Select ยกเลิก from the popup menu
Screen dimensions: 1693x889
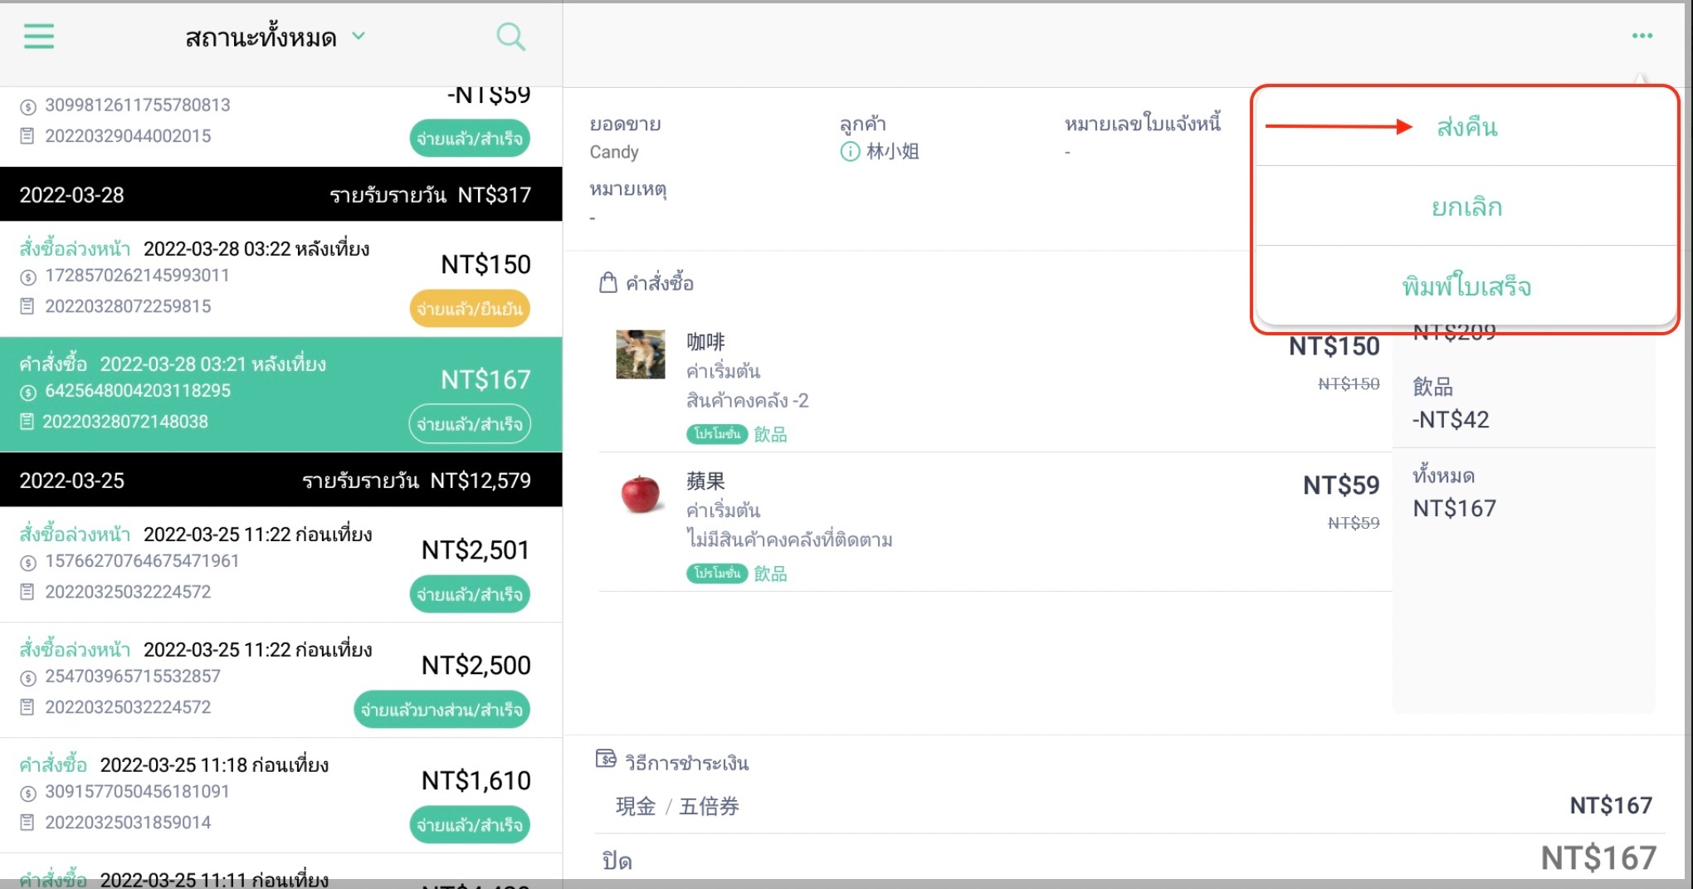point(1466,207)
